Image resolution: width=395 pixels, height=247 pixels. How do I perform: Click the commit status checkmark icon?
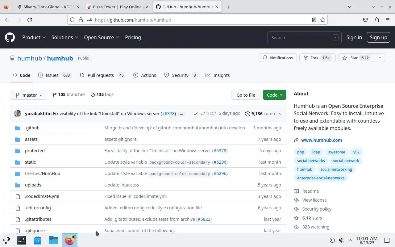click(x=195, y=114)
